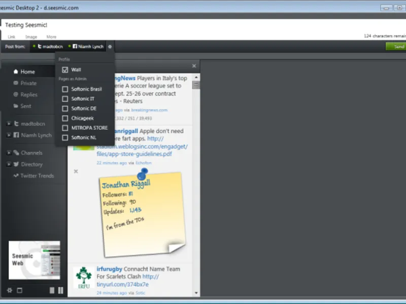Click the timeline scrollbar thumb
The image size is (406, 304).
point(196,85)
